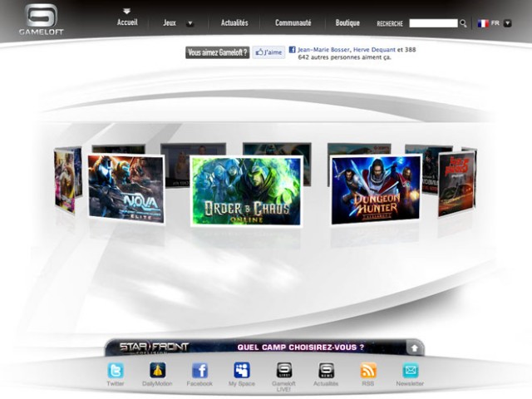Click the RECHERCHE label
The height and width of the screenshot is (399, 532).
(390, 23)
